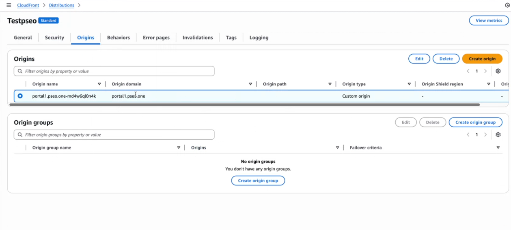Click the View metrics button
The width and height of the screenshot is (511, 230).
coord(489,21)
